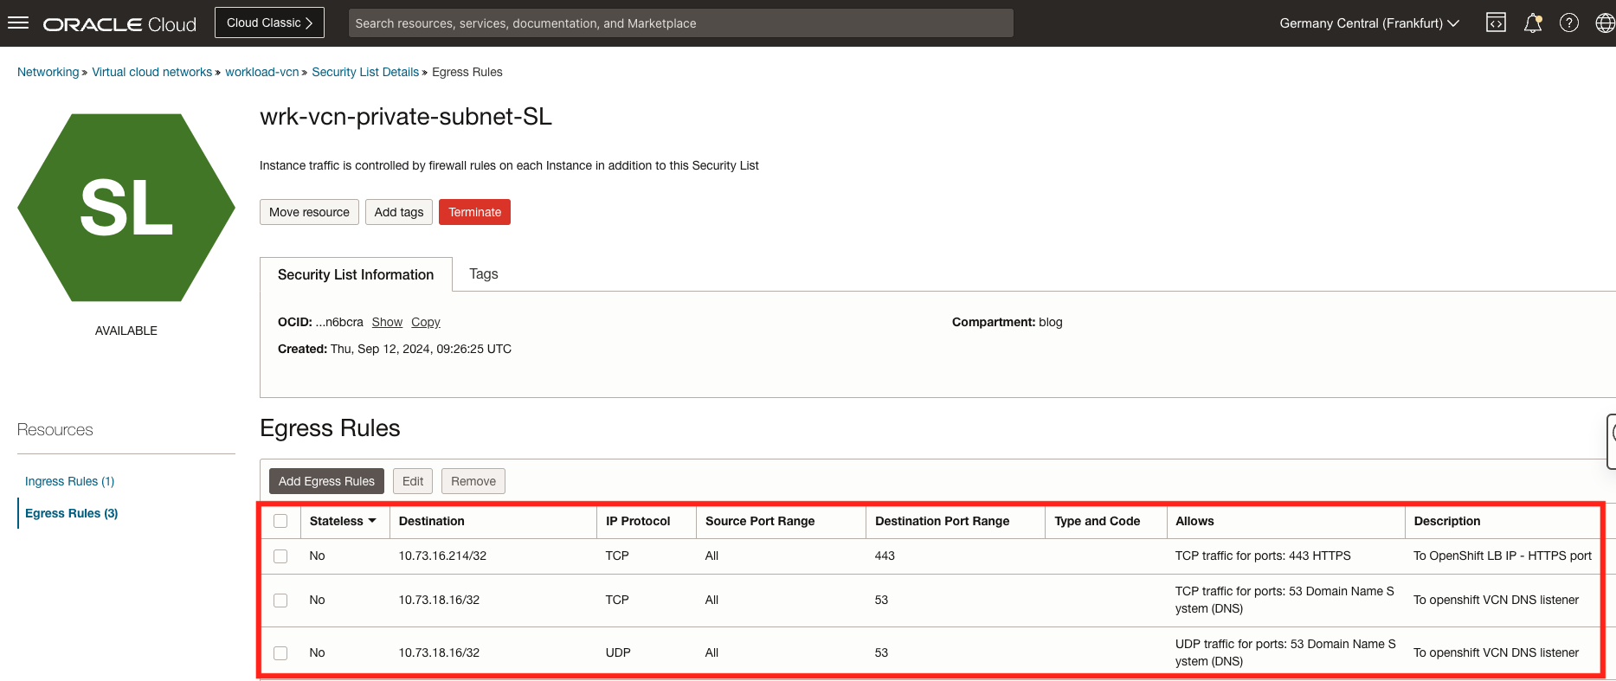
Task: Open the help question mark icon
Action: point(1569,23)
